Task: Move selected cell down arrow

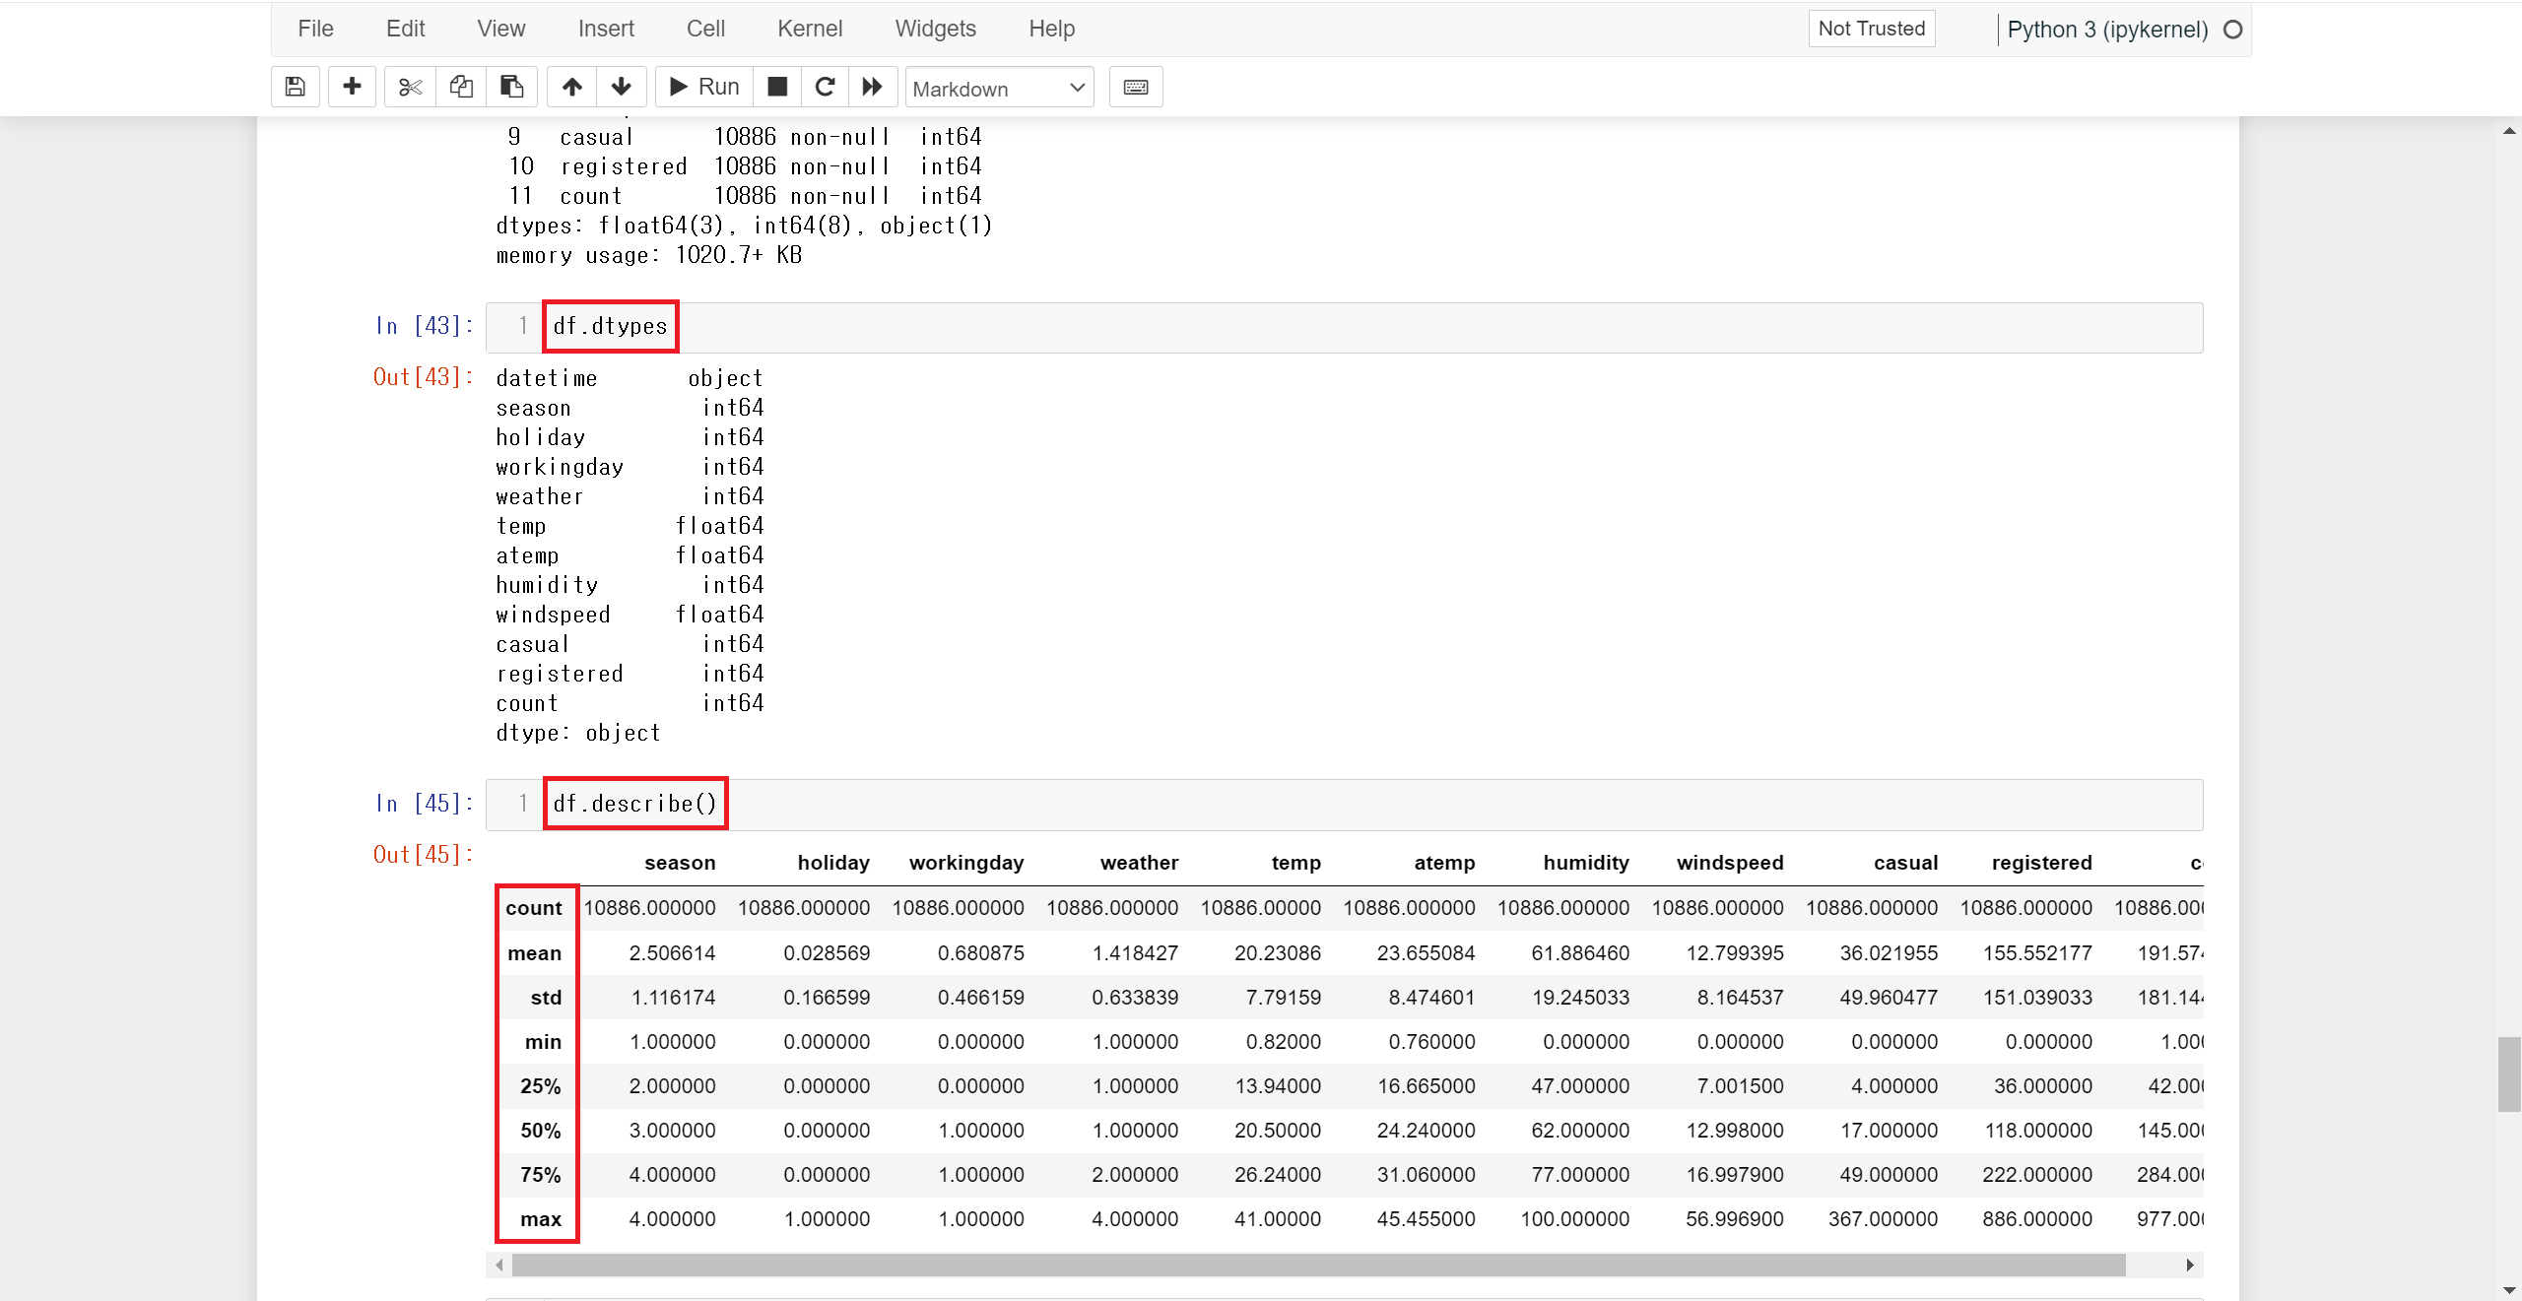Action: [621, 87]
